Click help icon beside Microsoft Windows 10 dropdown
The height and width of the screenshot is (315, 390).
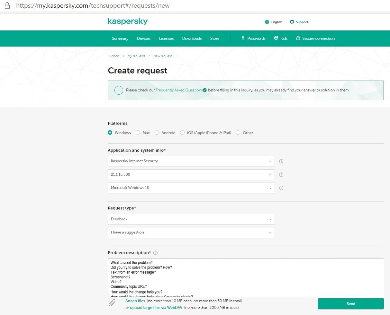click(281, 188)
